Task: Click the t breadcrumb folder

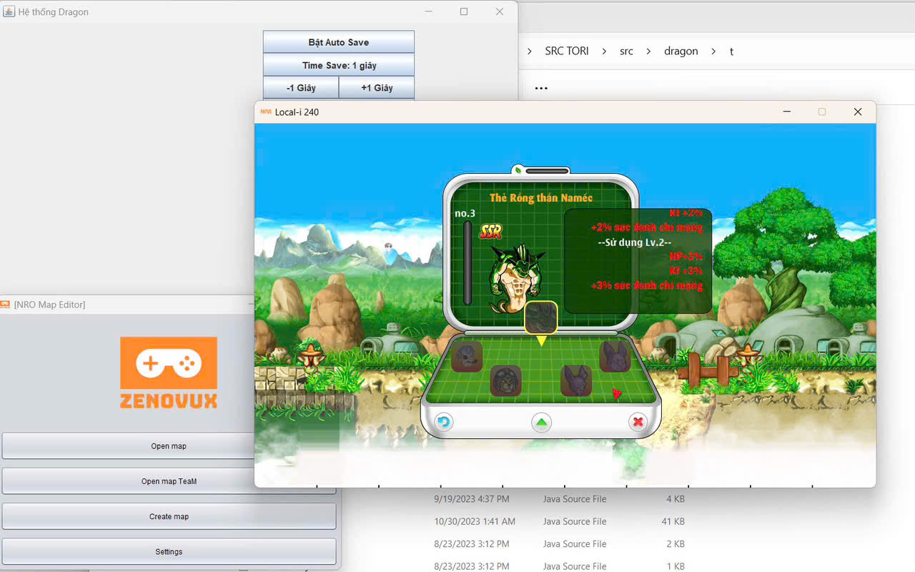Action: 731,51
